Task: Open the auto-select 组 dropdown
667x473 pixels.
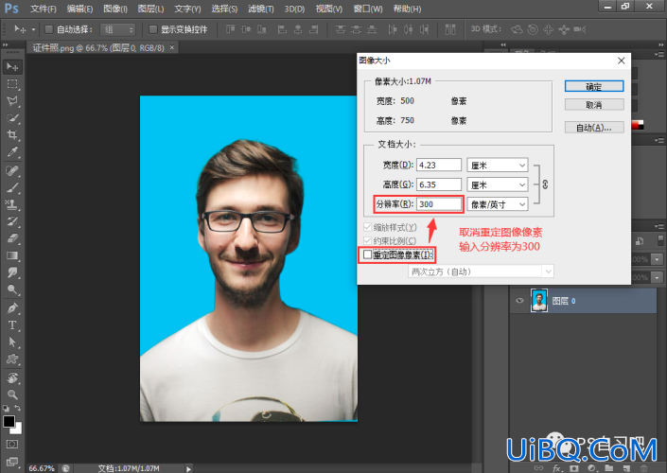Action: (x=118, y=29)
